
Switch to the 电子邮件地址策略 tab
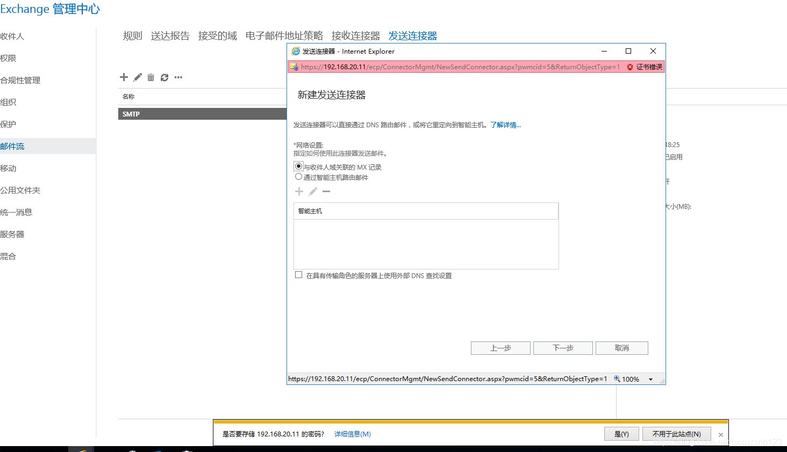click(x=284, y=36)
